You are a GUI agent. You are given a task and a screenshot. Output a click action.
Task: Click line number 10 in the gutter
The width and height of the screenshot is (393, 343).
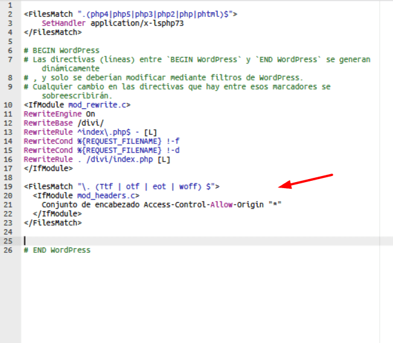pyautogui.click(x=8, y=105)
